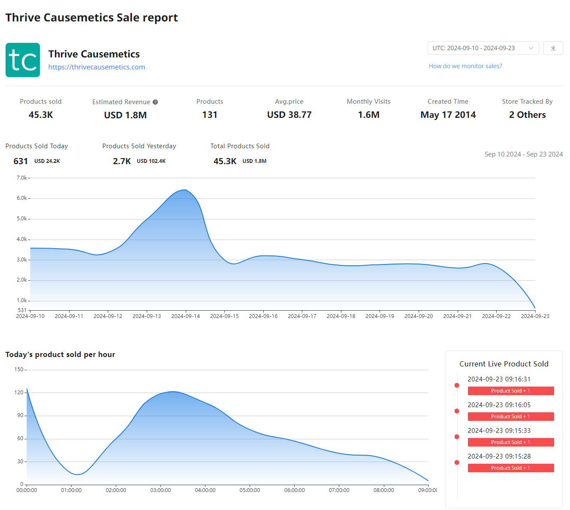Click the 'USD 1.8M' under Total Products Sold
Viewport: 570px width, 510px height.
pyautogui.click(x=254, y=161)
